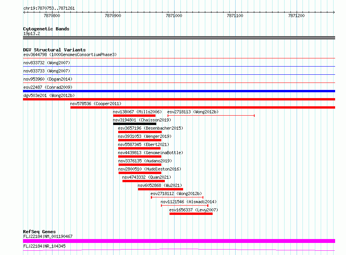Click ruler position 7870900

113,16
